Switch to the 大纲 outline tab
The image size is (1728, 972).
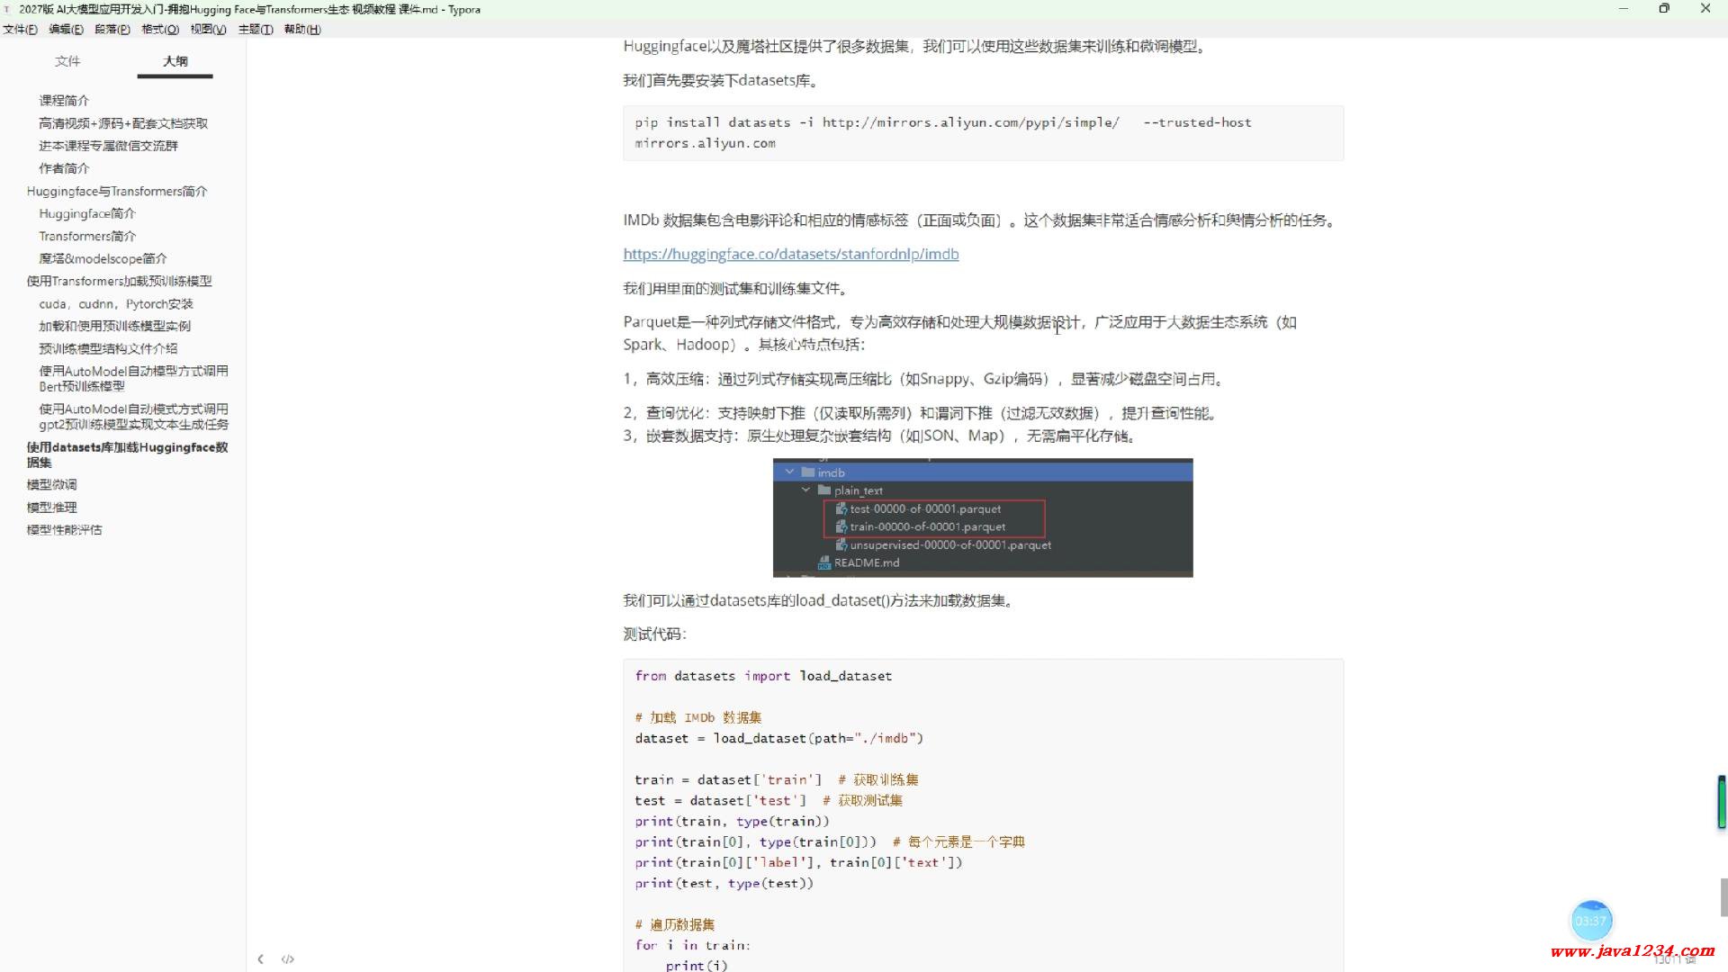click(175, 61)
